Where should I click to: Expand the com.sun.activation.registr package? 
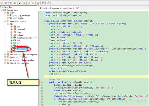click(x=5, y=54)
